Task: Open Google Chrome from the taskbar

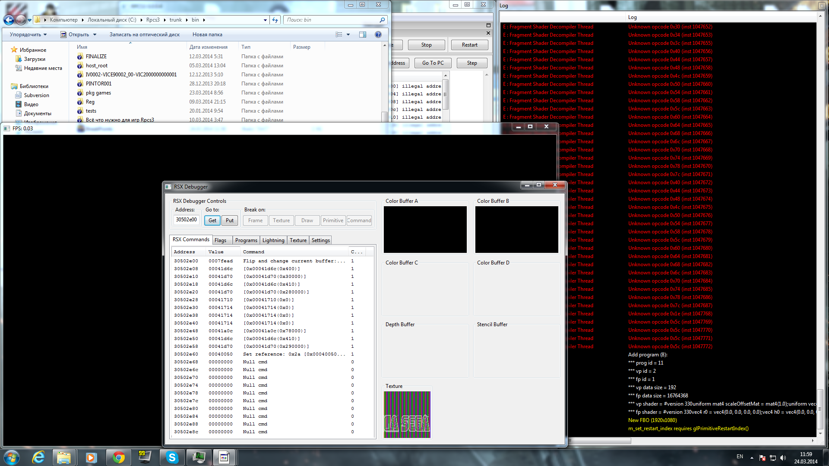Action: pyautogui.click(x=118, y=457)
